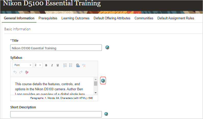The height and width of the screenshot is (119, 203).
Task: Click into the Short Description field
Action: (56, 114)
